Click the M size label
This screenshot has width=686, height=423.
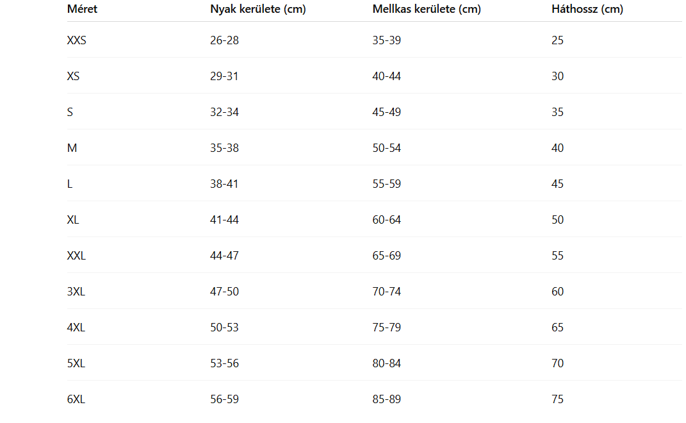[x=72, y=148]
